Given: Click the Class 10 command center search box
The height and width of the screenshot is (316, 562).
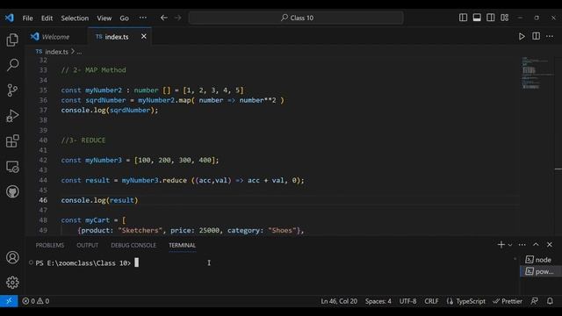Looking at the screenshot, I should point(296,18).
